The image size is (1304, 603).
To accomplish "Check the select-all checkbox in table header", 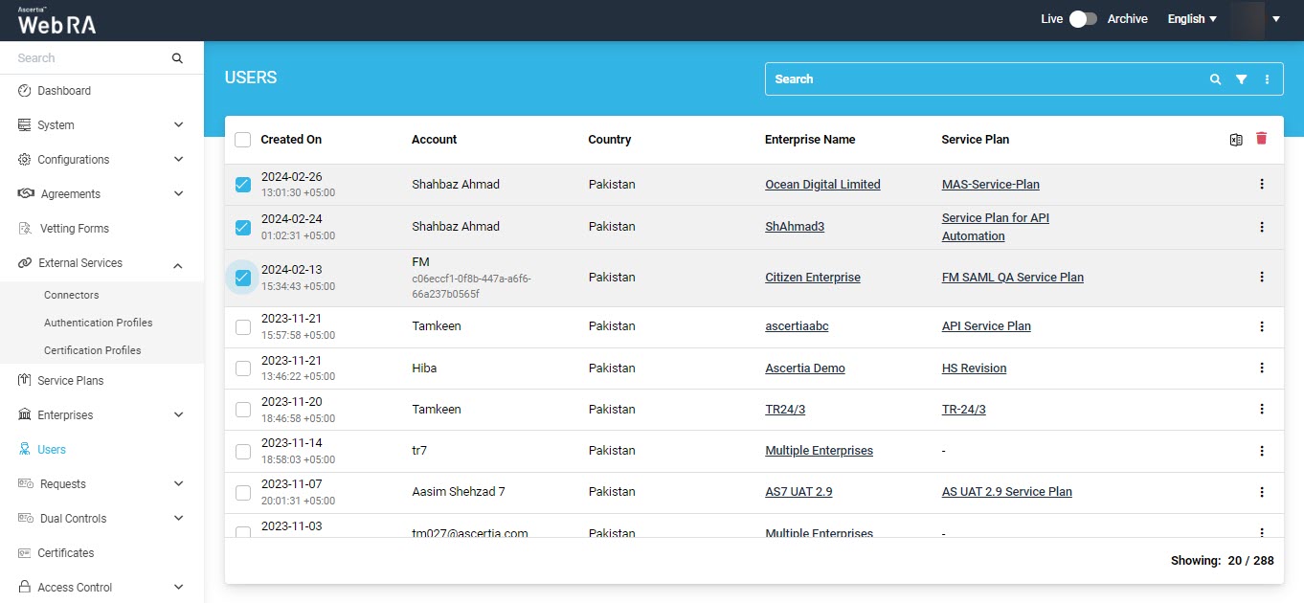I will click(243, 140).
